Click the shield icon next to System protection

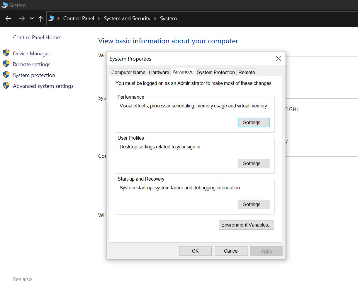pyautogui.click(x=7, y=75)
